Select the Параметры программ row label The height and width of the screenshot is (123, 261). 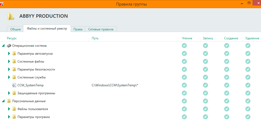coord(34,117)
